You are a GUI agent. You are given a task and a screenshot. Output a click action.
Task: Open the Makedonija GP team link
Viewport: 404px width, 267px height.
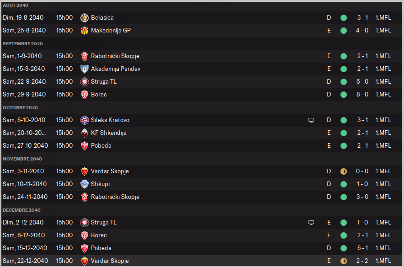(x=111, y=31)
